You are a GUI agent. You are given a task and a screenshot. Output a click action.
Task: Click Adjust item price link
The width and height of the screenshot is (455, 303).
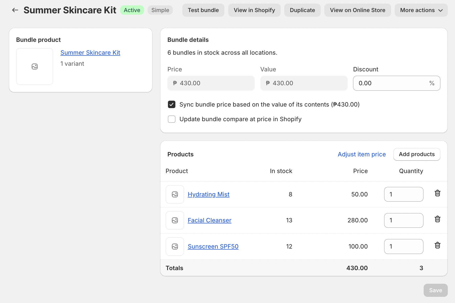(x=362, y=154)
